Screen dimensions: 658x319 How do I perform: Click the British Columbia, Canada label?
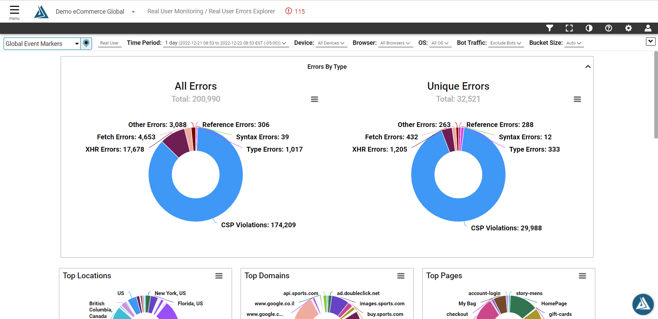pyautogui.click(x=100, y=310)
